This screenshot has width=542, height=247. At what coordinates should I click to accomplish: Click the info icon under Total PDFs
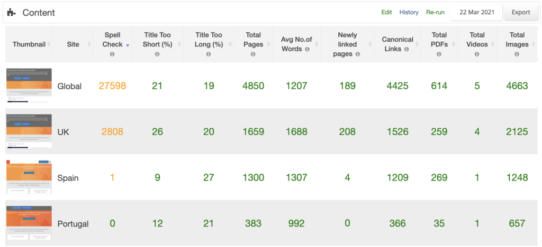coord(439,54)
